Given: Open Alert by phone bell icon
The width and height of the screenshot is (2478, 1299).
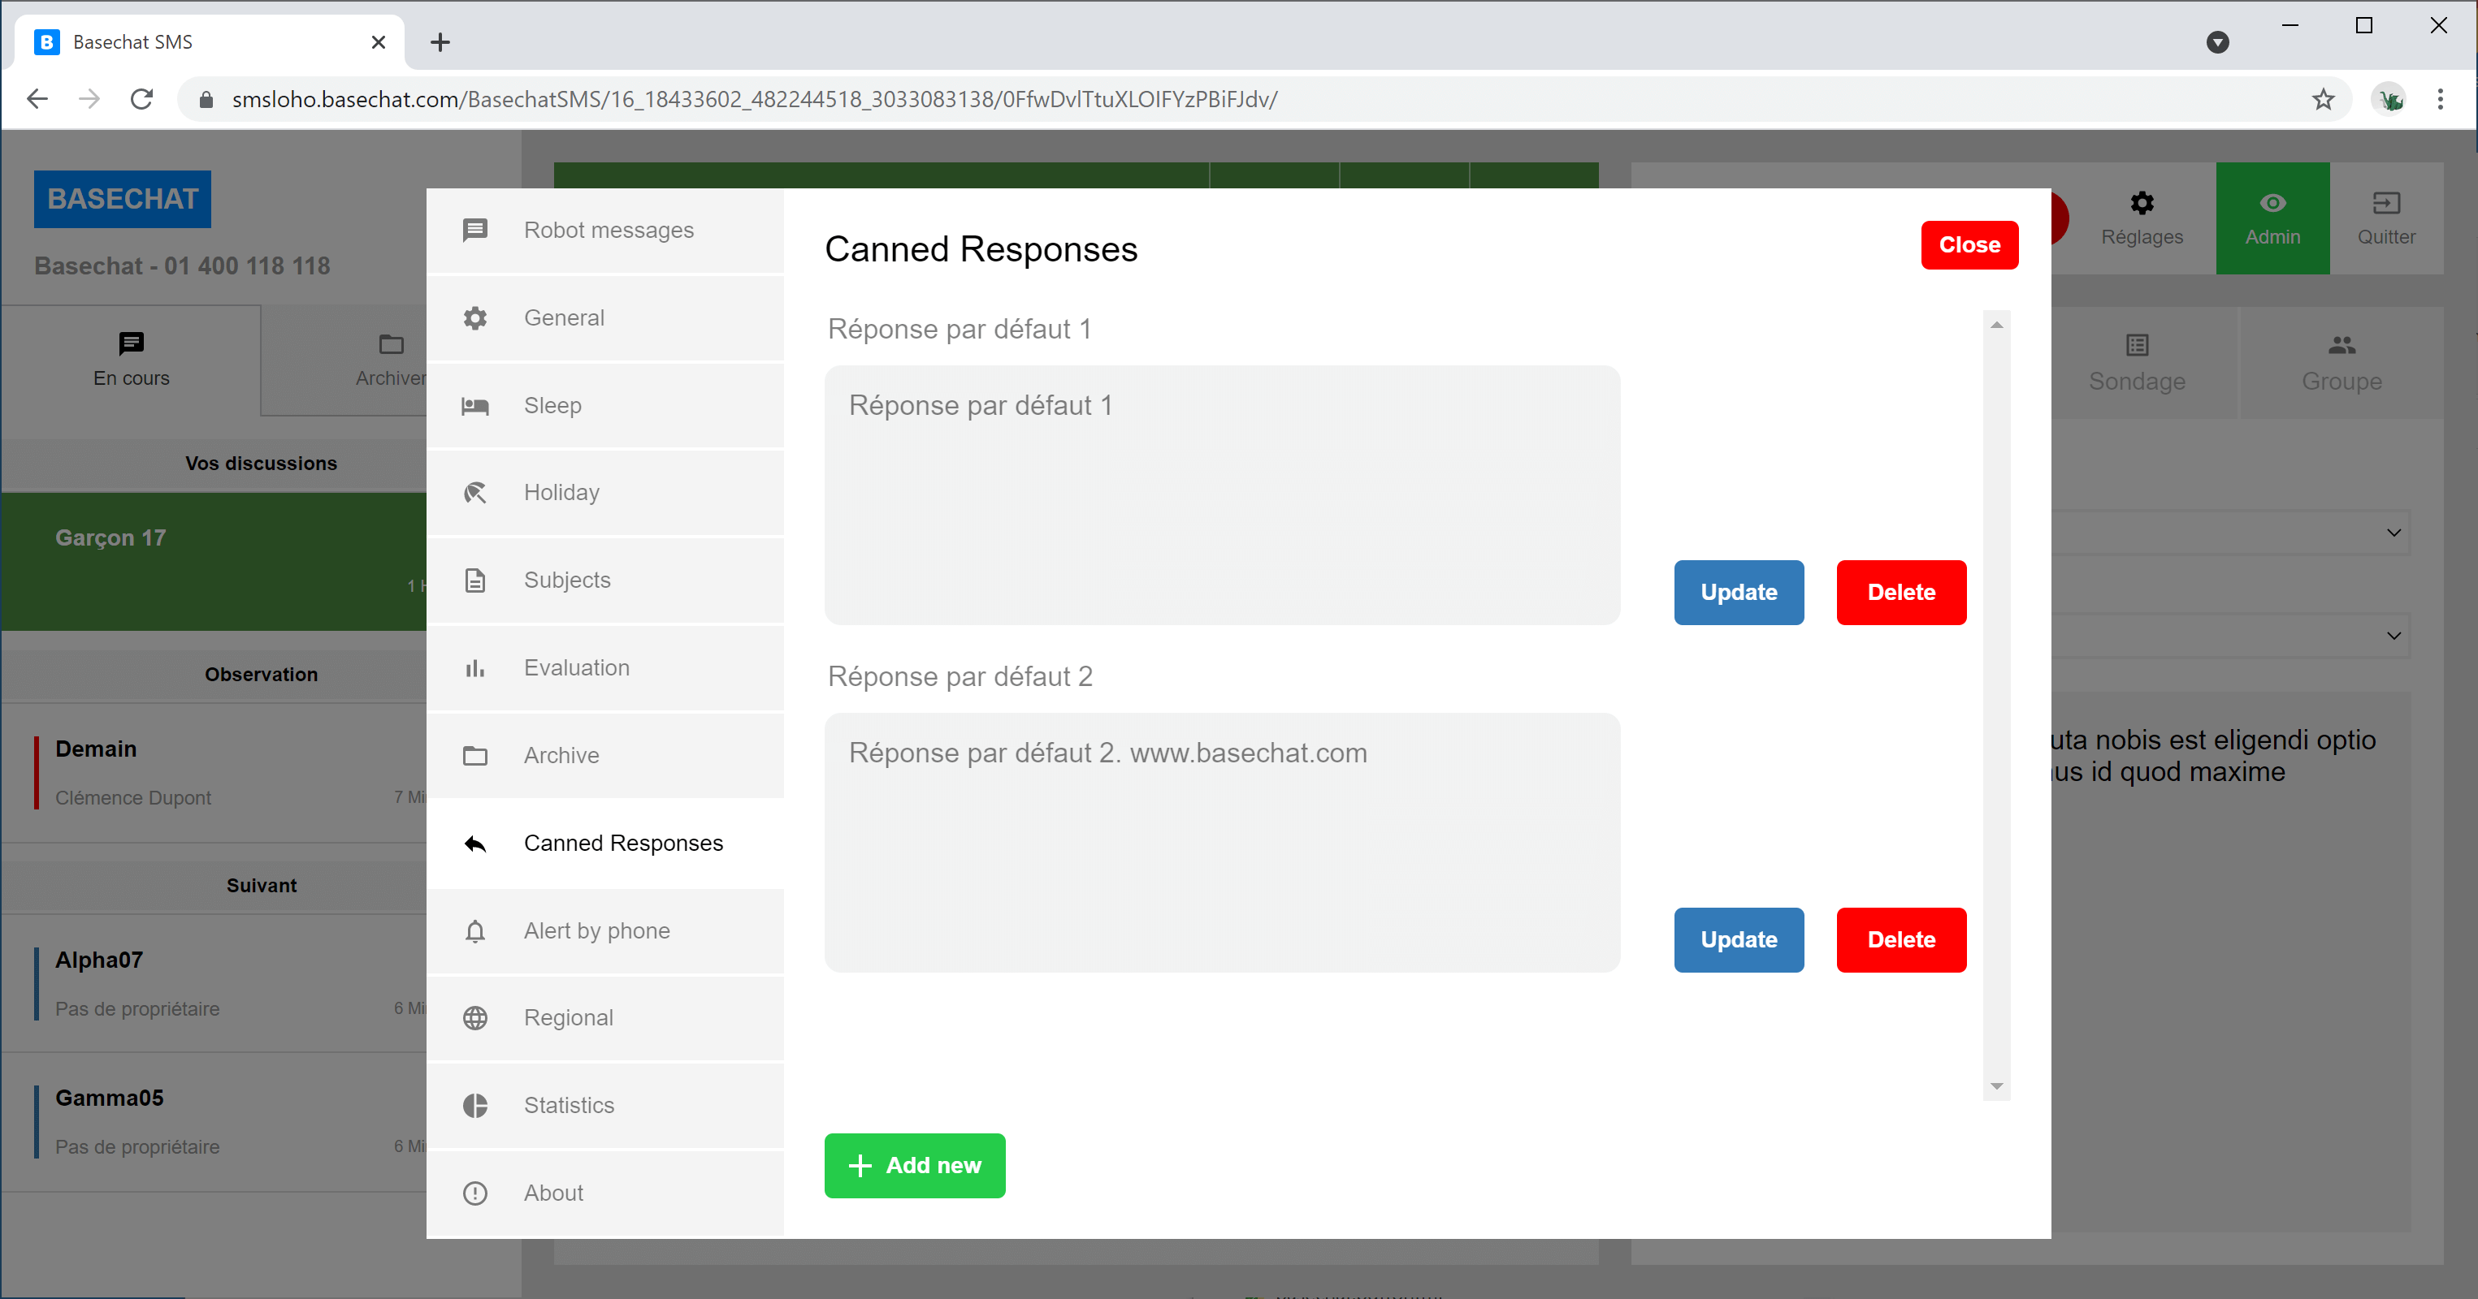Looking at the screenshot, I should point(475,930).
